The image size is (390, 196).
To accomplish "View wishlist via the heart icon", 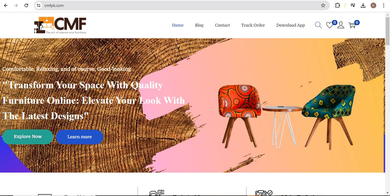I will [x=330, y=25].
